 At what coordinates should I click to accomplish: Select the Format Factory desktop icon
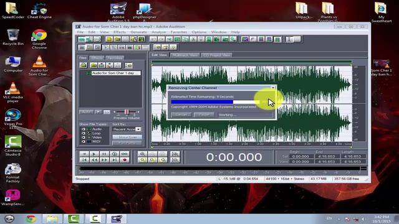12,173
